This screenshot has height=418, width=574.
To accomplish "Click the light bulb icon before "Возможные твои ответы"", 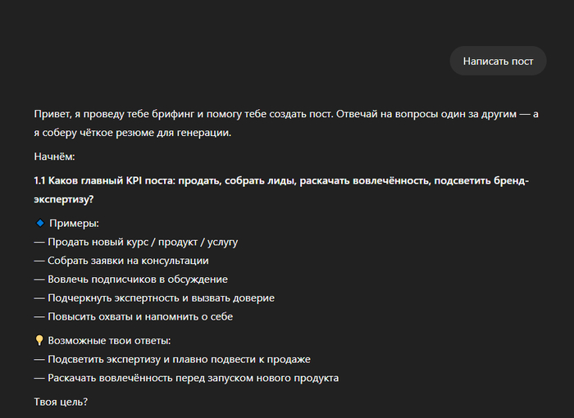I will [x=39, y=340].
